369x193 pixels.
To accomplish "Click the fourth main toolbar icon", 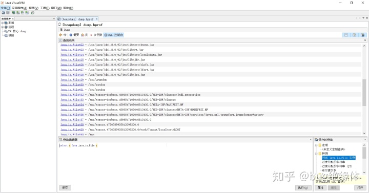I will click(18, 13).
